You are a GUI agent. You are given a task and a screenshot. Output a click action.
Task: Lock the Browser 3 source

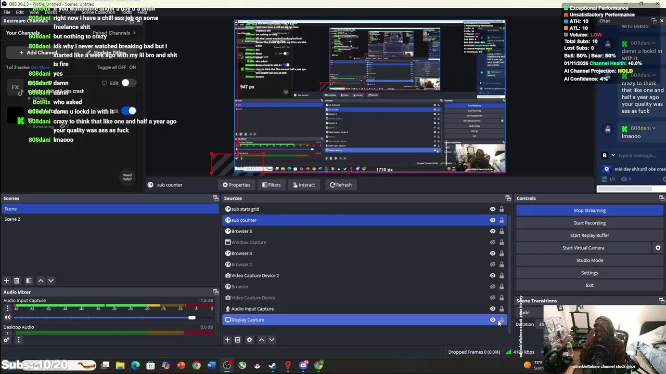(x=502, y=231)
